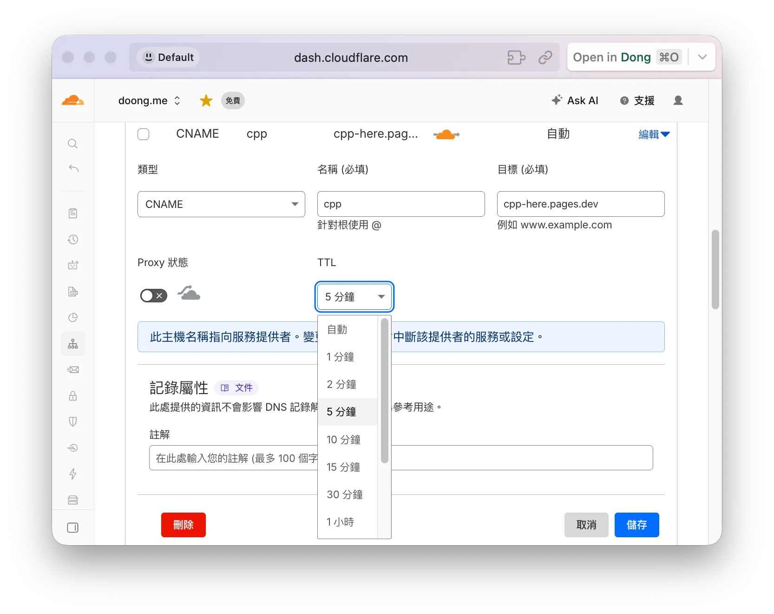The width and height of the screenshot is (774, 614).
Task: Click the page vertical scrollbar
Action: tap(715, 270)
